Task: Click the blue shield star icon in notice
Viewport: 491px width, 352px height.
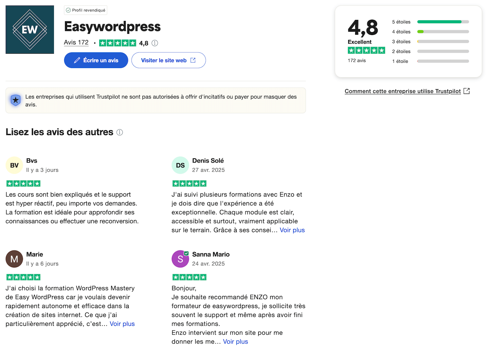Action: pyautogui.click(x=16, y=100)
